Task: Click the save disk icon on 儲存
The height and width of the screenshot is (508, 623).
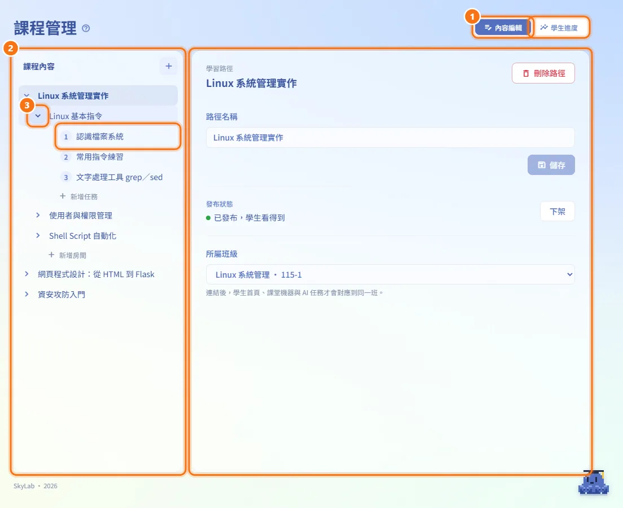Action: (x=542, y=165)
